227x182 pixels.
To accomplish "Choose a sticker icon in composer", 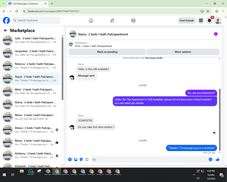I will tap(81, 159).
